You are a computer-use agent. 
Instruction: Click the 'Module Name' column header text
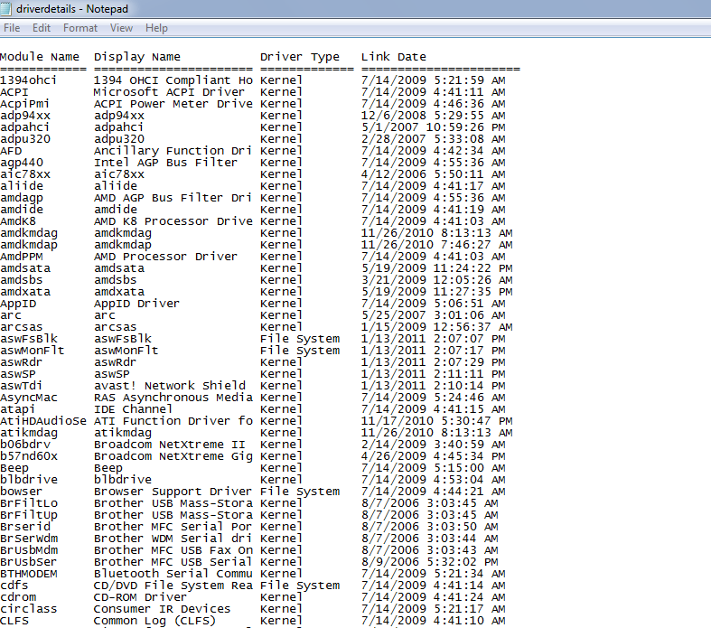click(x=40, y=57)
